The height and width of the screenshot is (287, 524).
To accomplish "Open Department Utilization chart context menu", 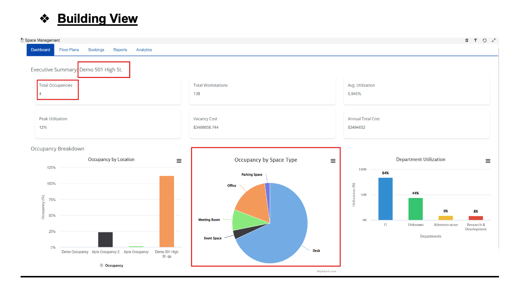I will coord(488,161).
